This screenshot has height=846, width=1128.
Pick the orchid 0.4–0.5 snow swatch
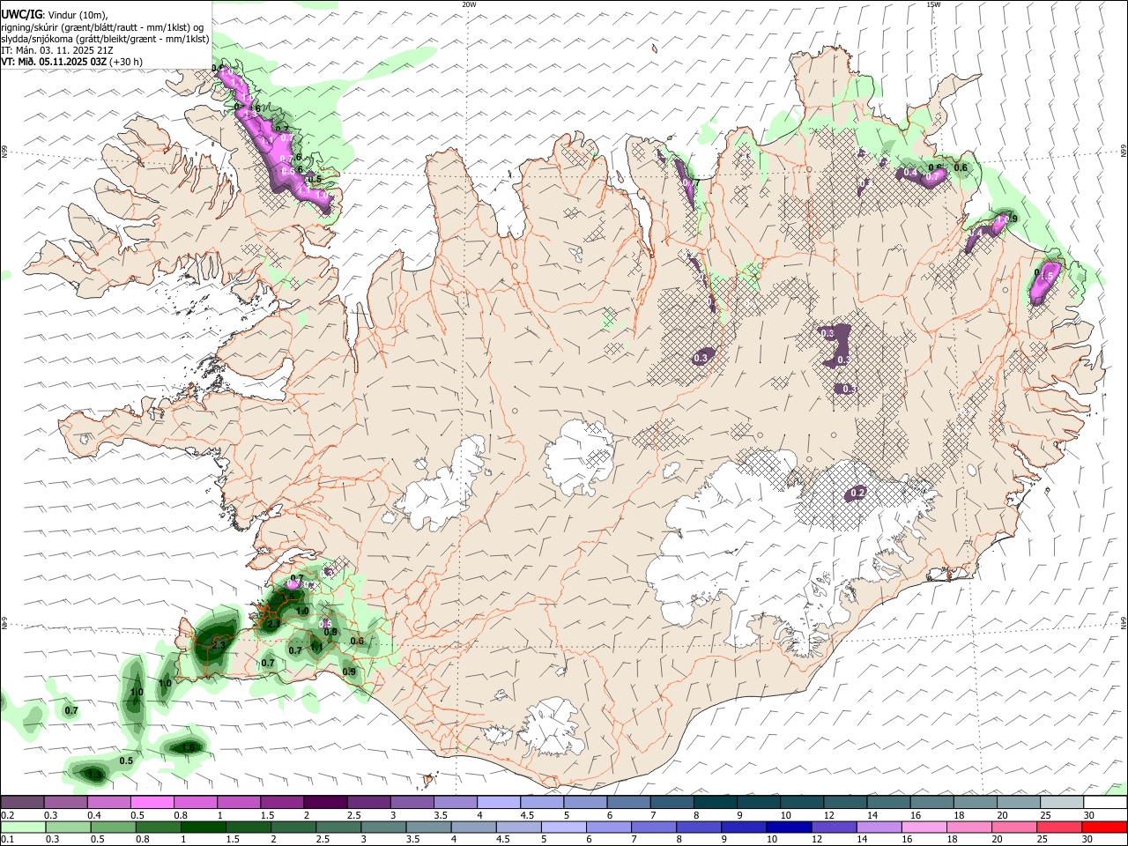coord(108,803)
